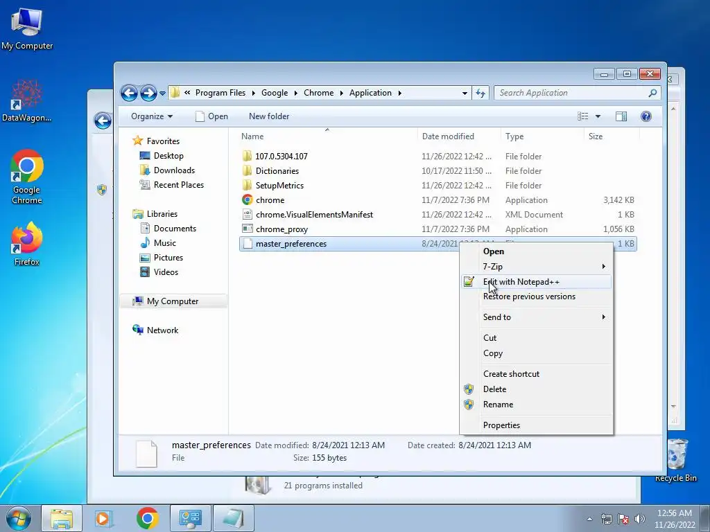710x532 pixels.
Task: Choose Delete from the context menu
Action: pos(536,389)
